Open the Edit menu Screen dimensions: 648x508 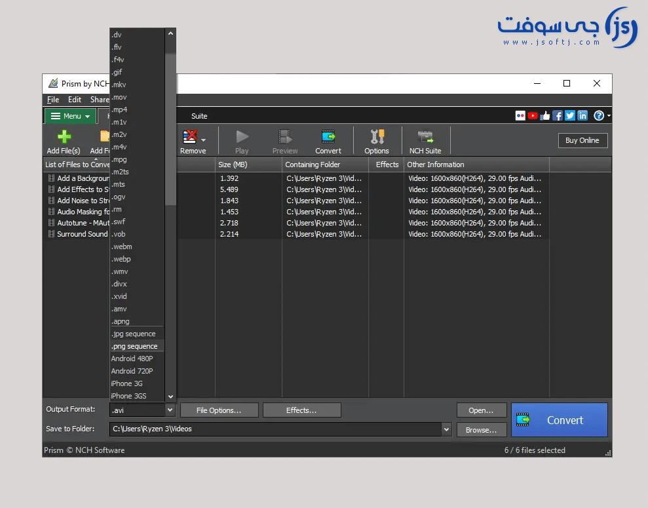pos(75,100)
